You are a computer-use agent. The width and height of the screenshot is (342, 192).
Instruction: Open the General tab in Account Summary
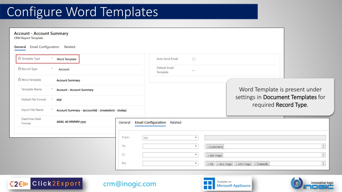point(20,47)
